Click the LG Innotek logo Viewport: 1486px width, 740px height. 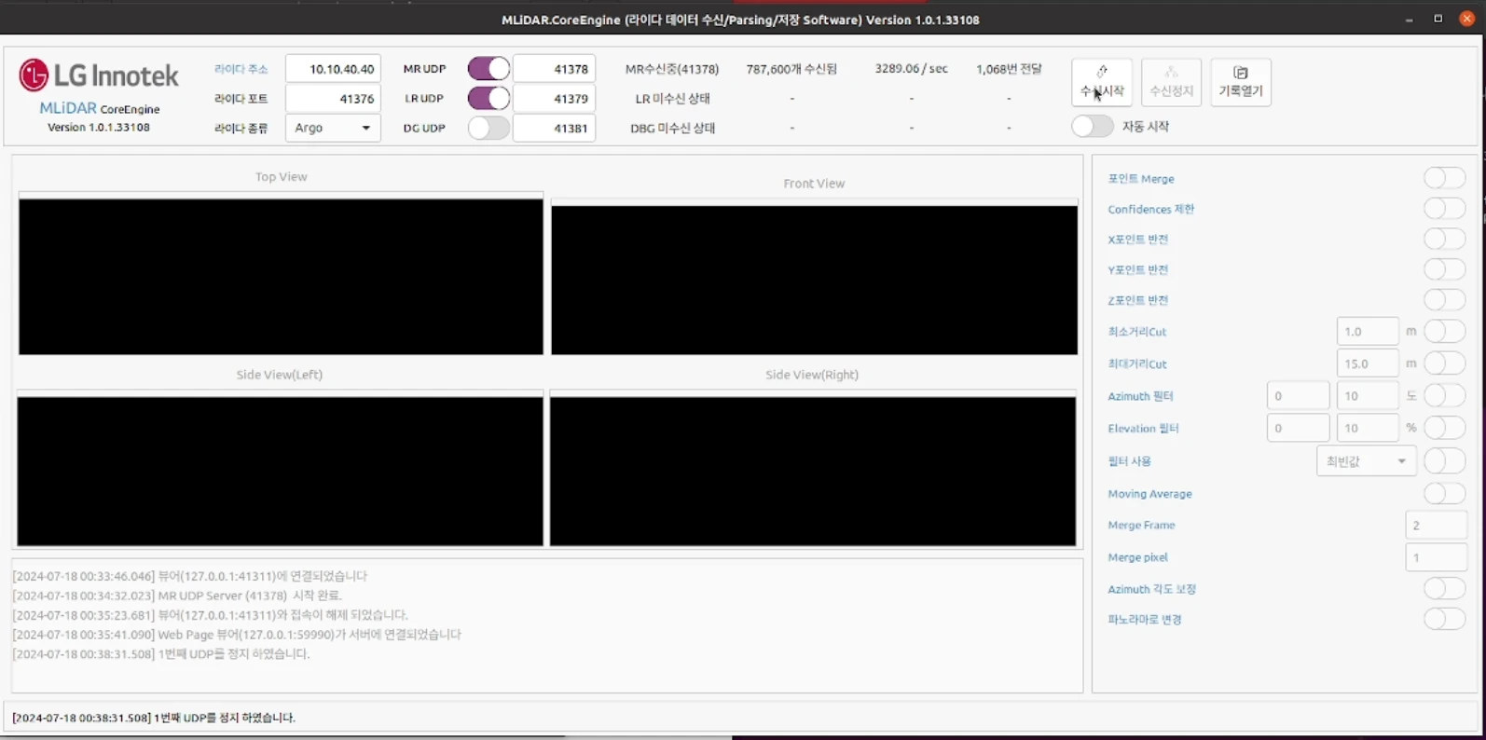click(x=99, y=75)
